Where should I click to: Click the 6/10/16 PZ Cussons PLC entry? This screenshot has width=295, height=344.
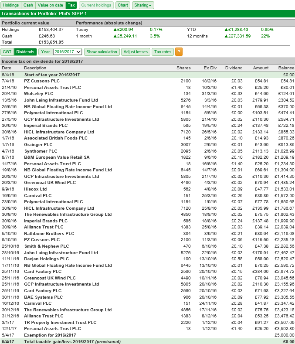click(x=42, y=239)
